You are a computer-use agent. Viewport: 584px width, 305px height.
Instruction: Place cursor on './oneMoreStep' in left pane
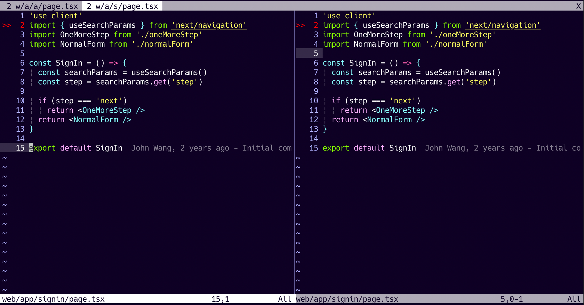169,35
